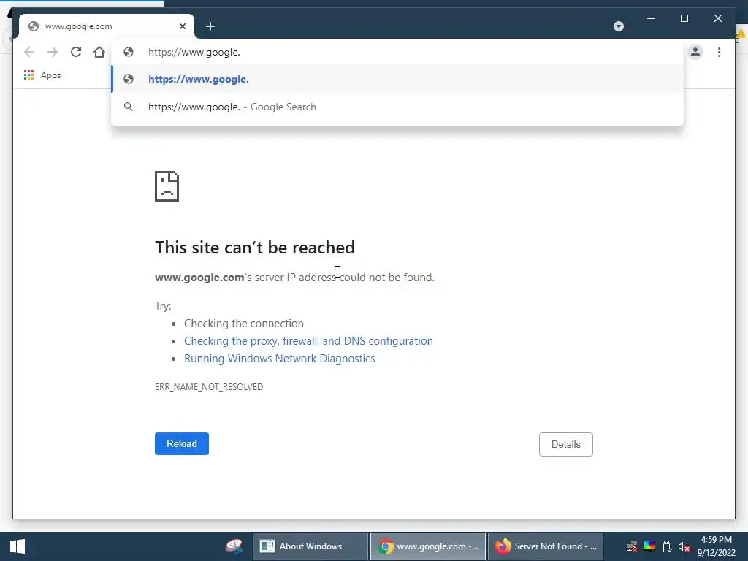Open the taskbar clock showing 4:59 PM

coord(716,546)
